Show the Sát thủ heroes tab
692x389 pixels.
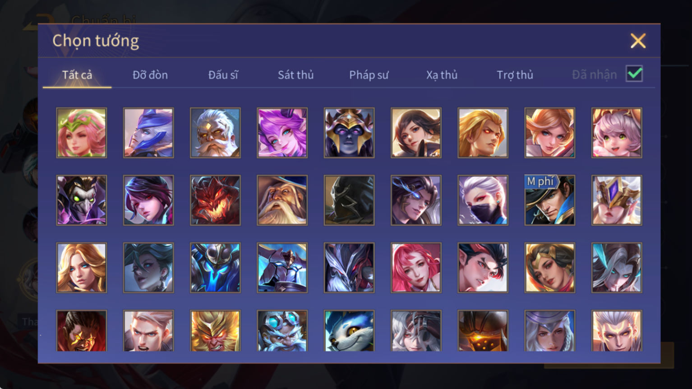(x=295, y=75)
